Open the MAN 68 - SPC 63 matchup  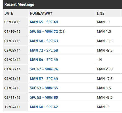(x=44, y=41)
